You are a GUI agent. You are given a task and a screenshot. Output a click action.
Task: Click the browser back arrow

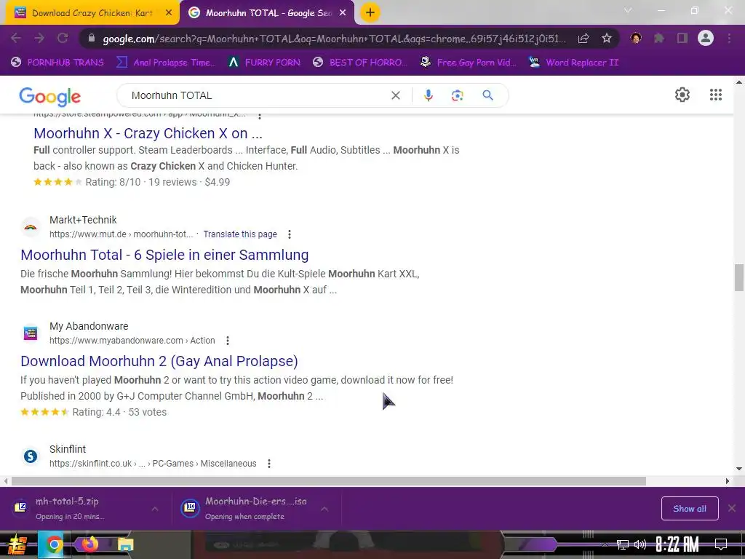(x=16, y=38)
